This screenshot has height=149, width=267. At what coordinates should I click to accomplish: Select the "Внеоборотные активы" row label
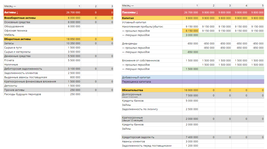pyautogui.click(x=20, y=18)
